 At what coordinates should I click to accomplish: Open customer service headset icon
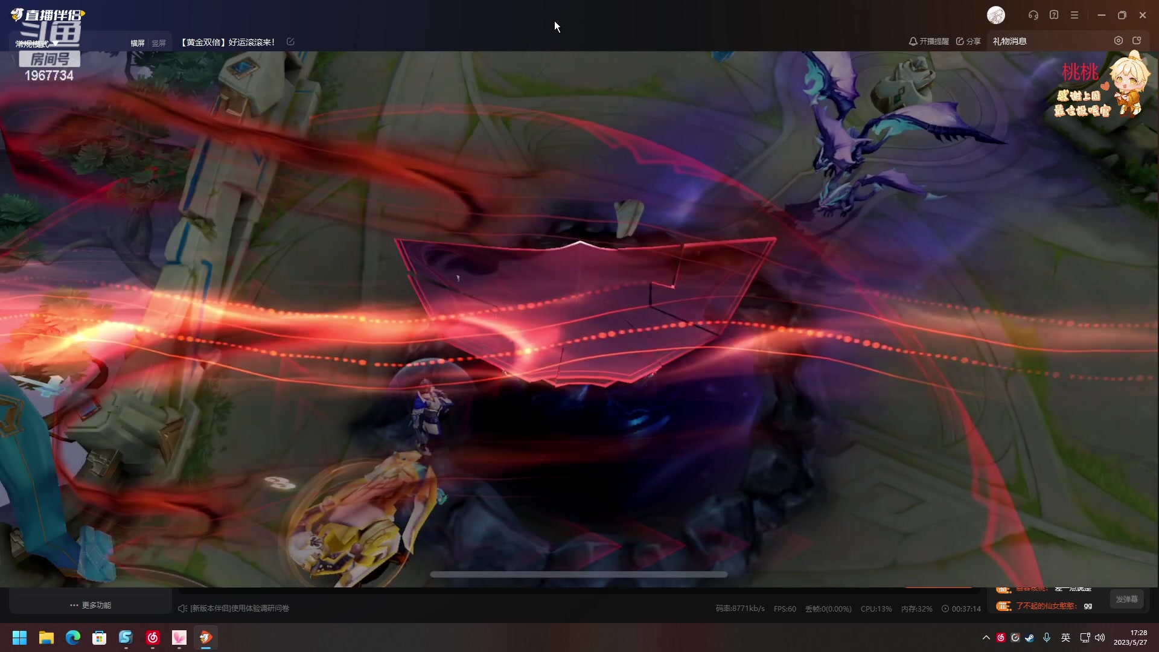click(x=1033, y=15)
